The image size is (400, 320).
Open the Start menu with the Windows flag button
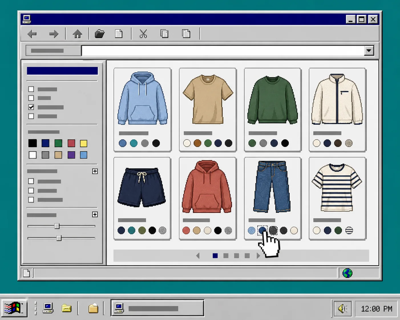click(x=14, y=308)
